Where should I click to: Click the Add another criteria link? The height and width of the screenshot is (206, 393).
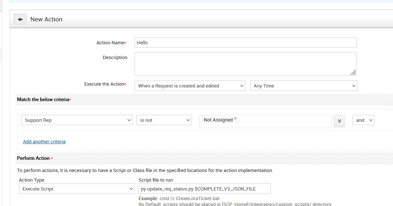click(x=44, y=141)
